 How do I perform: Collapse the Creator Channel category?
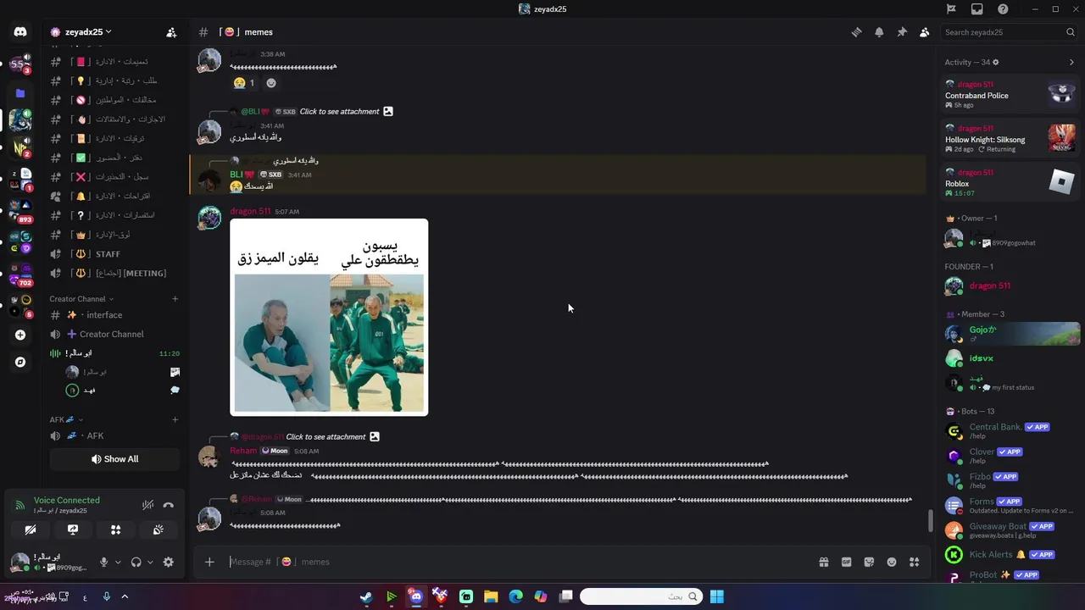click(81, 299)
